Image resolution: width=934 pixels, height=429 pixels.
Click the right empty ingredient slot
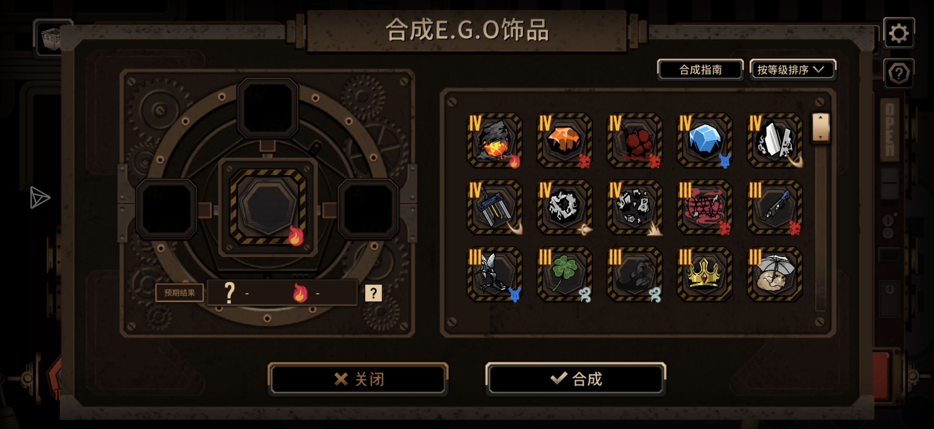pyautogui.click(x=368, y=209)
